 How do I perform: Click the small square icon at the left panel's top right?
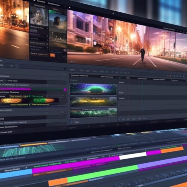click(x=65, y=69)
